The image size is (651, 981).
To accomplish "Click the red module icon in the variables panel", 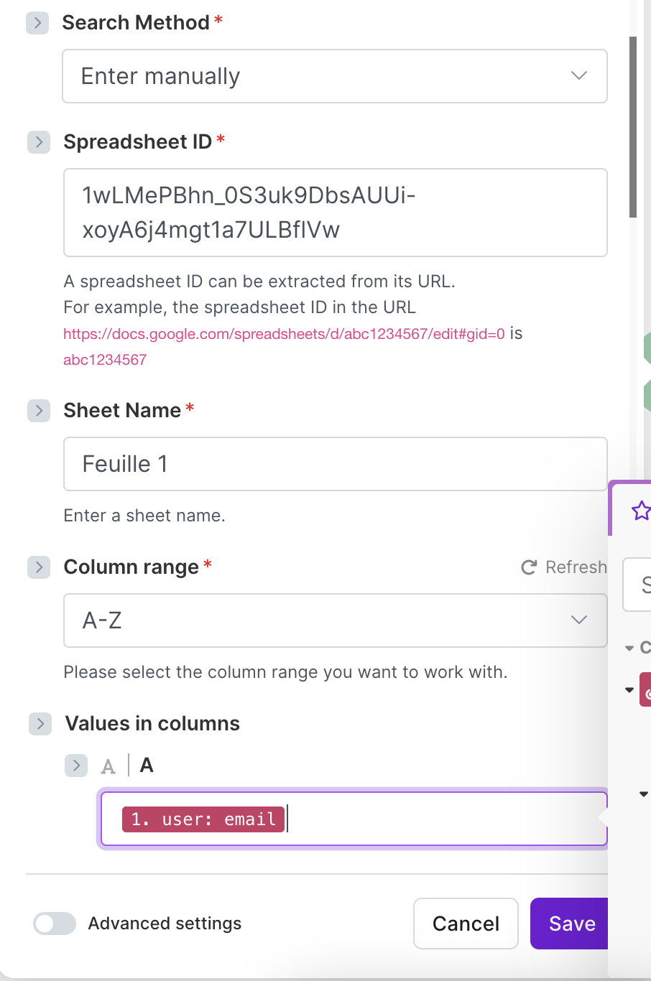I will click(x=647, y=689).
